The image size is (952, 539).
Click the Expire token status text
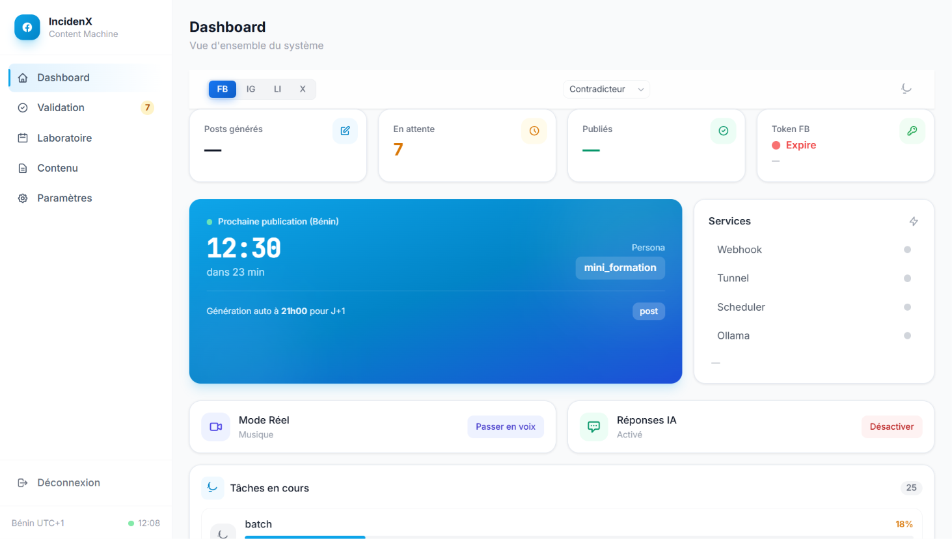tap(801, 146)
